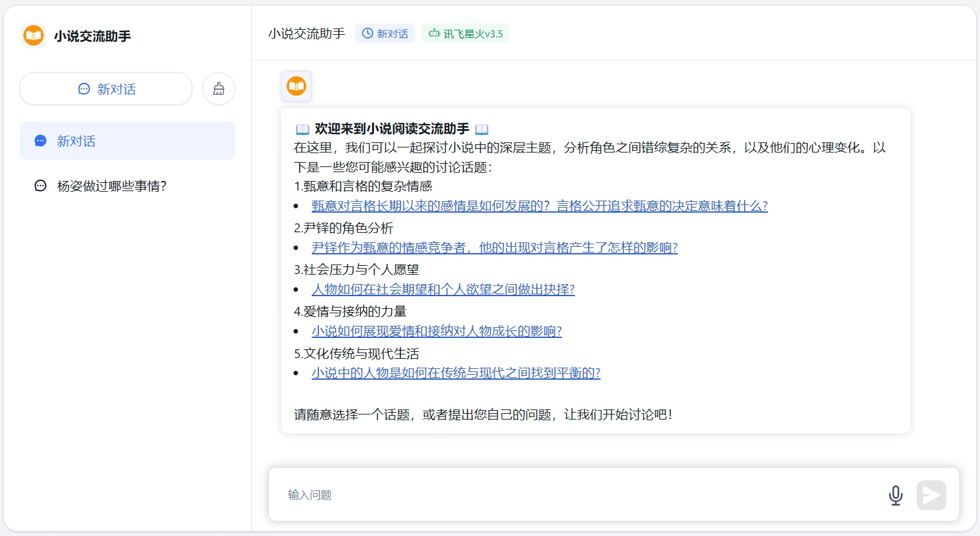Open the 传统与现代之间找到平衡 question link

(x=456, y=373)
